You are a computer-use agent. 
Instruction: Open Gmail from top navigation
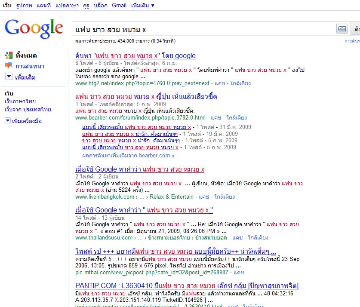point(119,5)
